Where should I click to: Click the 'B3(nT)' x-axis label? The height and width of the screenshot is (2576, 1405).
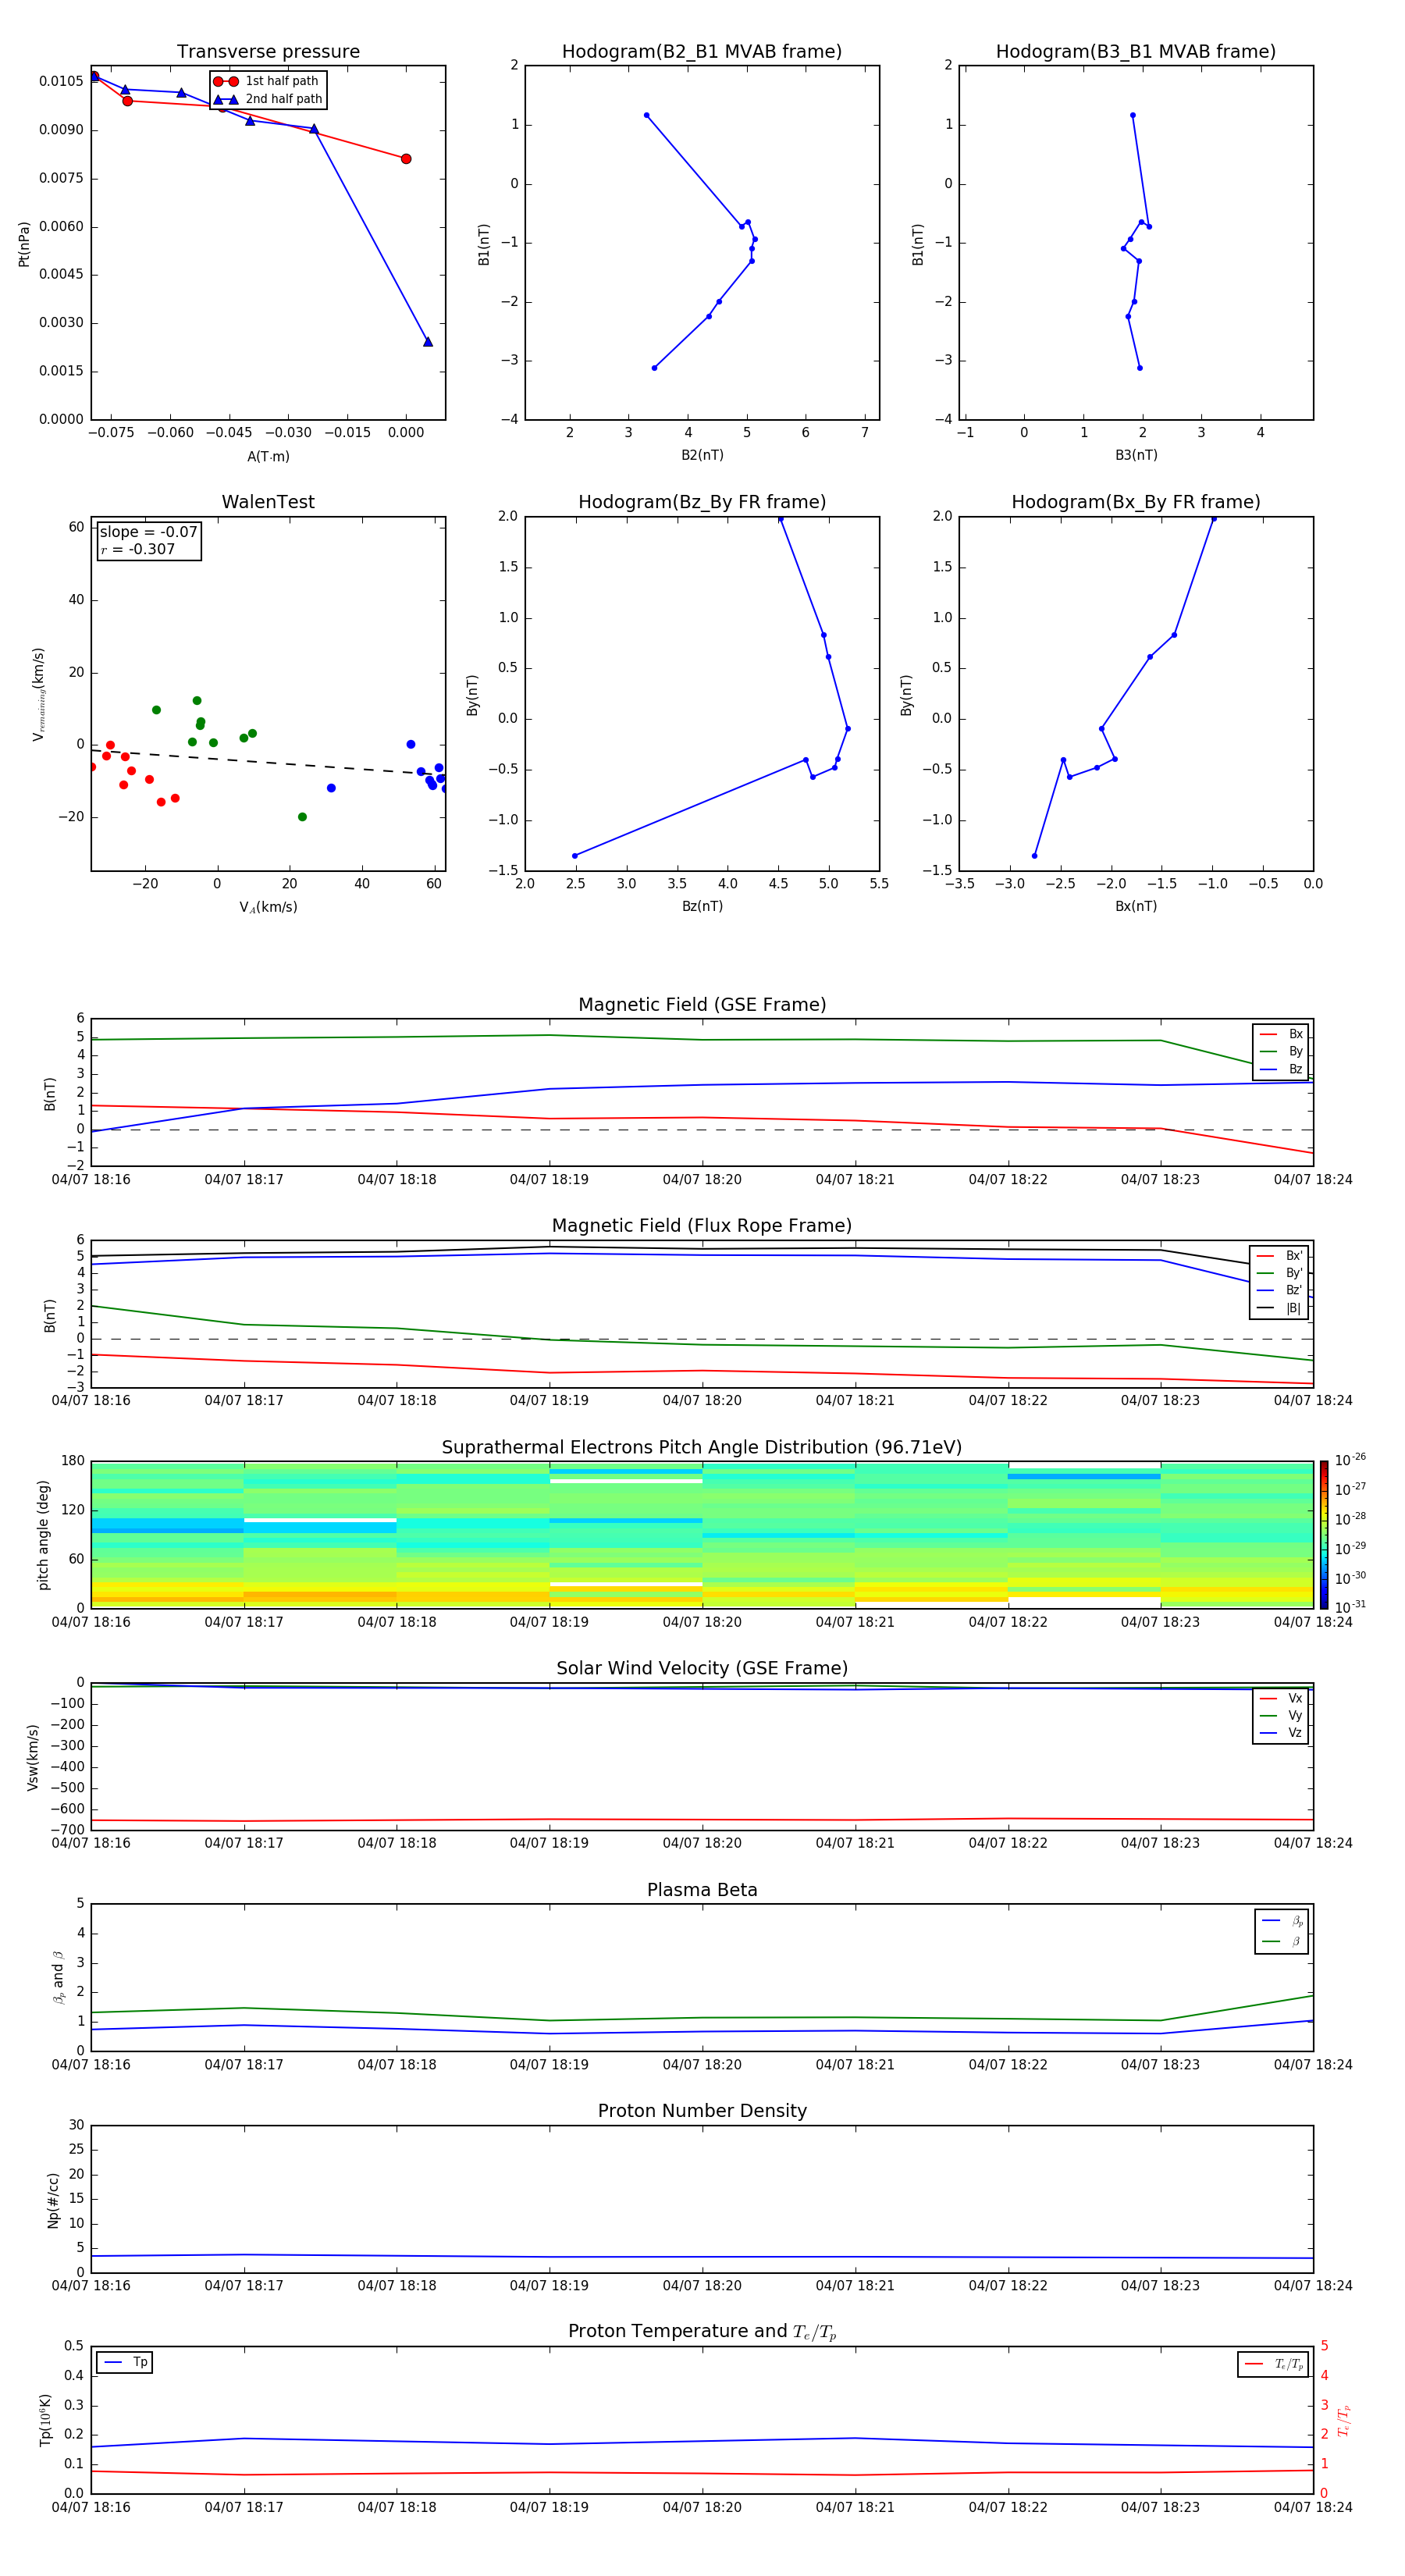[x=1136, y=455]
